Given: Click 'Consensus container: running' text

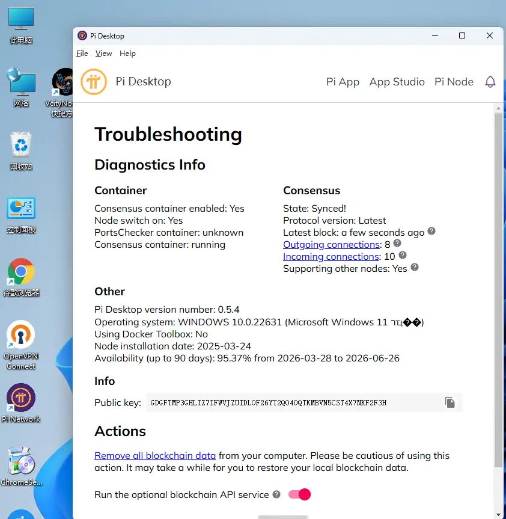Looking at the screenshot, I should 160,245.
